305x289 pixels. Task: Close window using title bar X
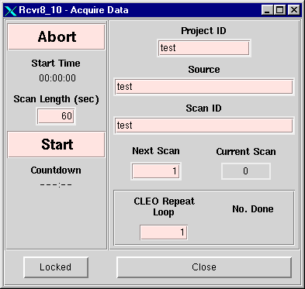[x=294, y=10]
